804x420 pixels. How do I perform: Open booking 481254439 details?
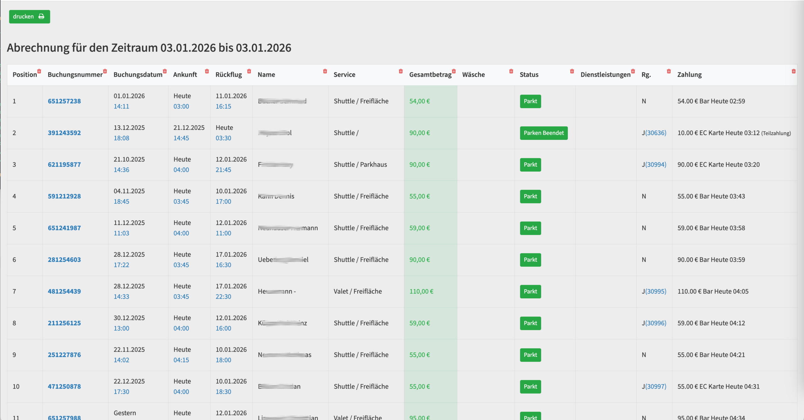pos(64,291)
